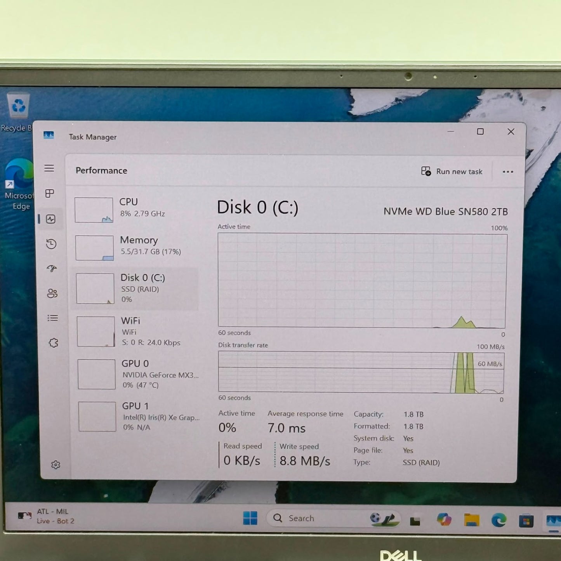Click the Task Manager taskbar icon

click(553, 521)
